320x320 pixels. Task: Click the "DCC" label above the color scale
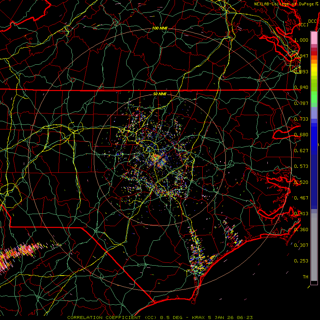point(313,21)
